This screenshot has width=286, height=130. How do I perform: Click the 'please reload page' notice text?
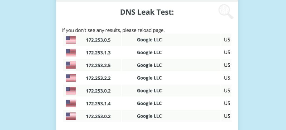(x=143, y=30)
